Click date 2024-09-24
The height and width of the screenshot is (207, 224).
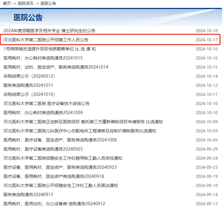click(207, 158)
